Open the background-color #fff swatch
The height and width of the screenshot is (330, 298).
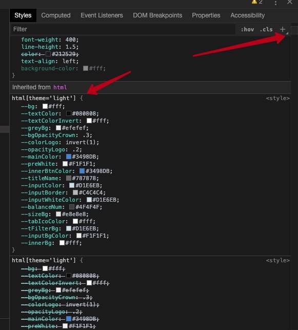85,68
